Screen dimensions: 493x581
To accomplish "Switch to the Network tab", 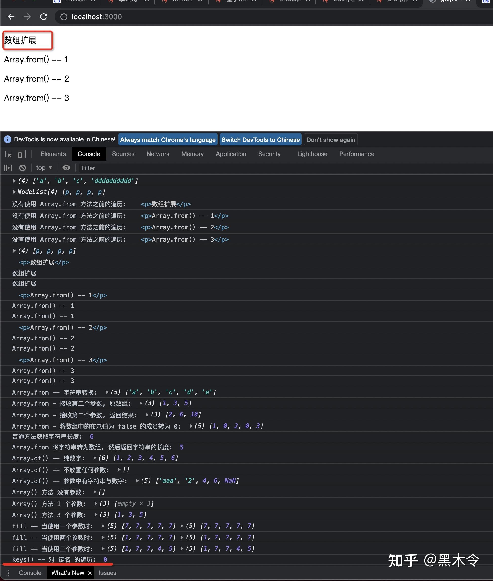I will (x=158, y=154).
